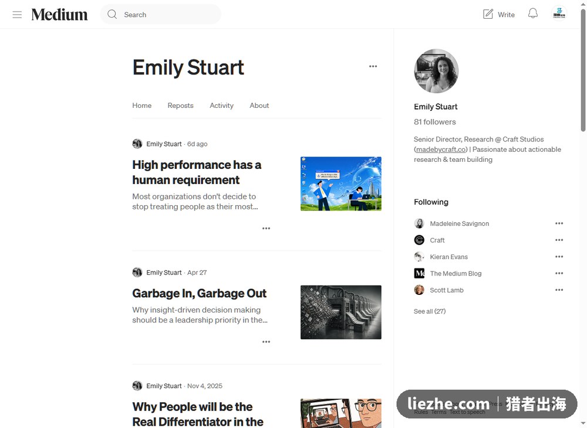Open The Medium Blog name link

coord(456,273)
